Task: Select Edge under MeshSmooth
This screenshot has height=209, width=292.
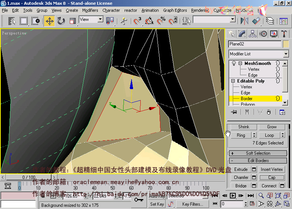Action: tap(253, 75)
